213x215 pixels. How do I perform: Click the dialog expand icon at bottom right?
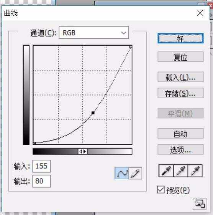point(200,204)
